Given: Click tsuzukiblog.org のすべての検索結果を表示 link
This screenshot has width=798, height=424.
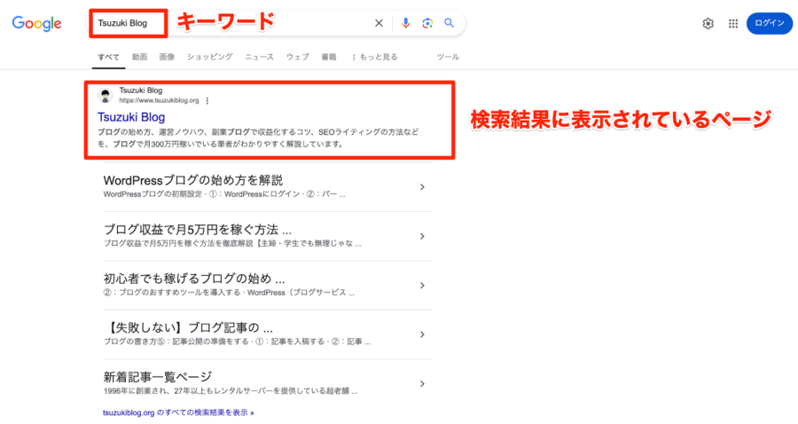Looking at the screenshot, I should (x=178, y=412).
